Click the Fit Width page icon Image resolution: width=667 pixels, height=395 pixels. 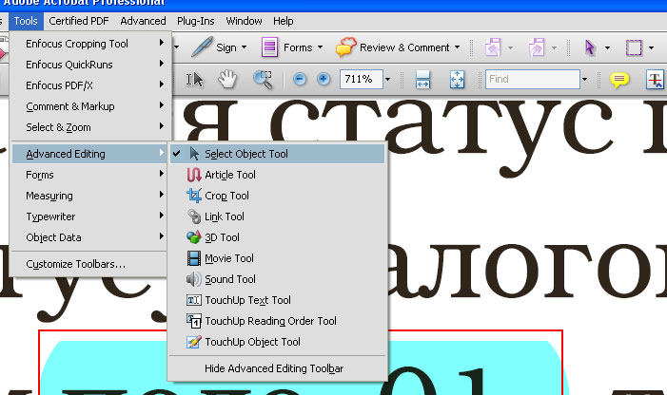click(422, 80)
